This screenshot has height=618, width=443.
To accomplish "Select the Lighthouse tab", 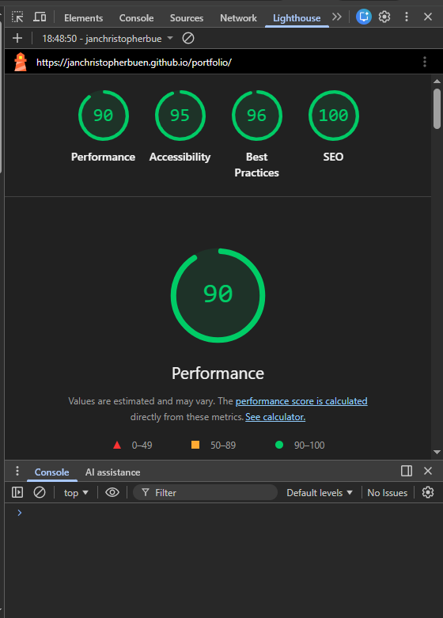I will (x=297, y=18).
